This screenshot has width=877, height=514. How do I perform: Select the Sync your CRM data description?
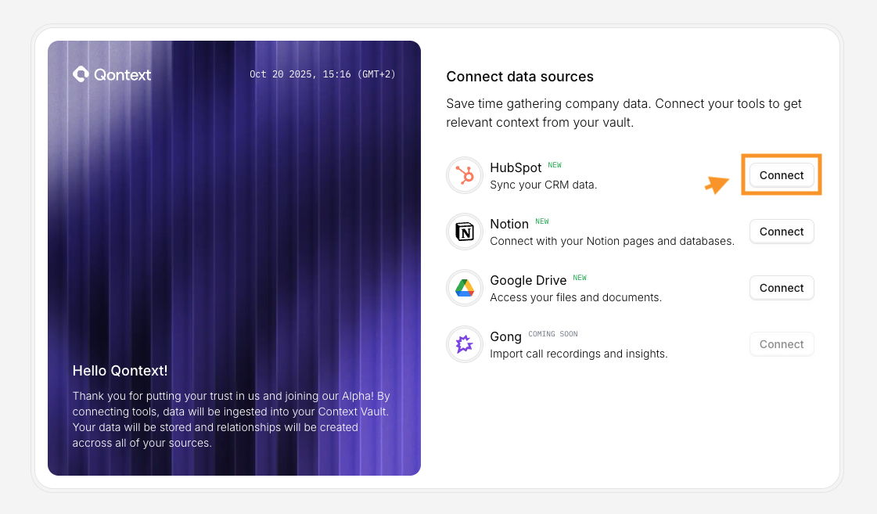coord(545,185)
